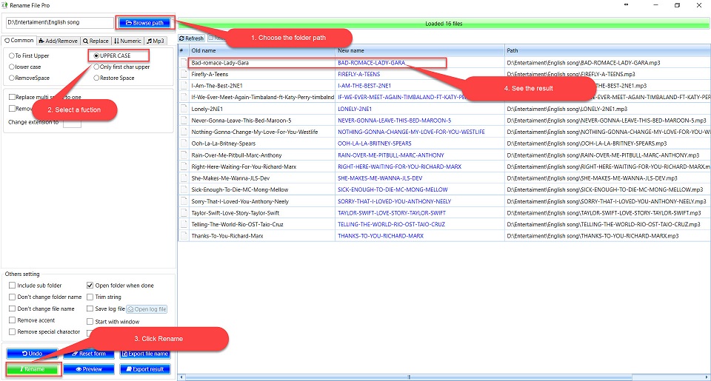This screenshot has height=381, width=711.
Task: Click the New name column header
Action: coord(419,50)
